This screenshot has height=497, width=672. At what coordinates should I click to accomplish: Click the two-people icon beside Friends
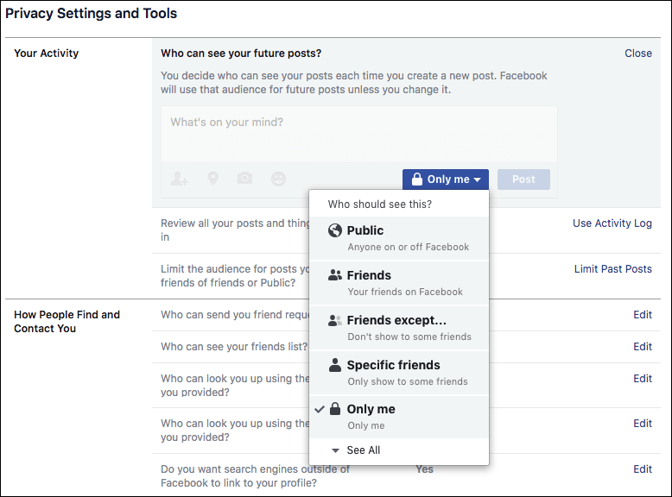[x=335, y=275]
